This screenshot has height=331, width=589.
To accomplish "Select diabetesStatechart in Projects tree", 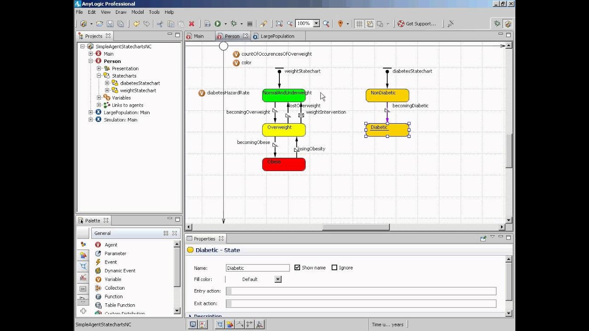I will (x=140, y=83).
